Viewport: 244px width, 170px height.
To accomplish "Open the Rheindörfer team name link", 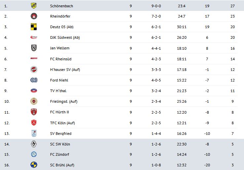I will [60, 16].
